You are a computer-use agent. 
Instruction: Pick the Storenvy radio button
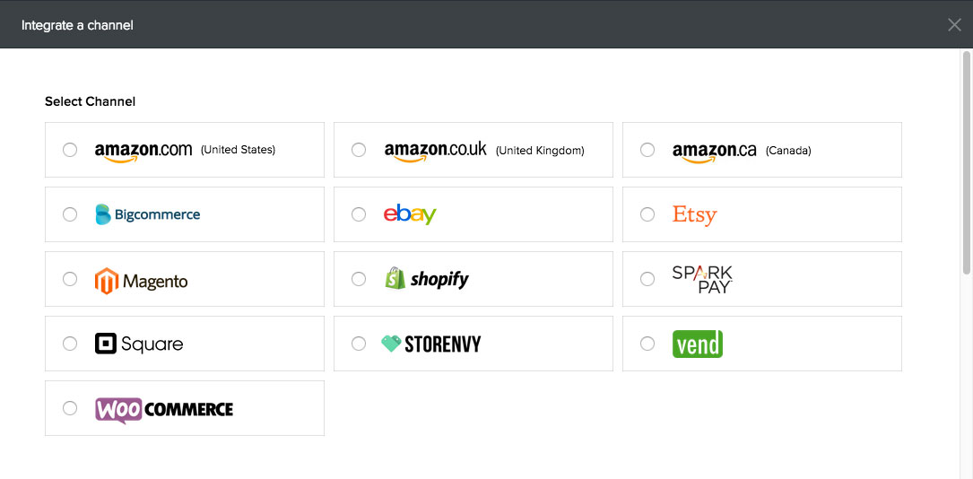tap(359, 344)
